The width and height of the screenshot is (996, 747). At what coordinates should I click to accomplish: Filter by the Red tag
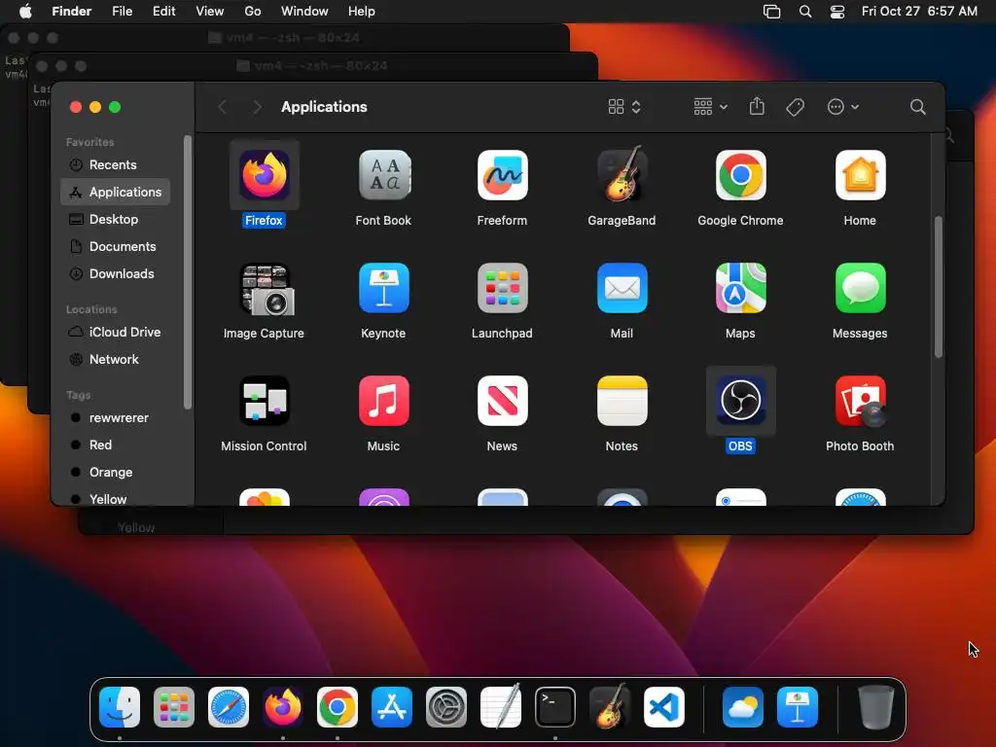point(116,445)
